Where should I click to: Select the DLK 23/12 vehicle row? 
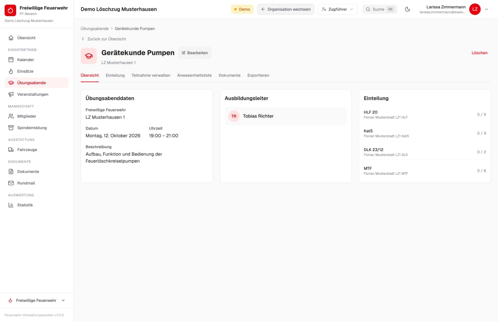tap(425, 152)
